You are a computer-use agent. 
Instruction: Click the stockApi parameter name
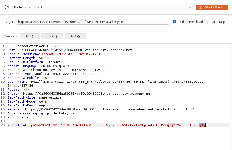tap(15, 125)
